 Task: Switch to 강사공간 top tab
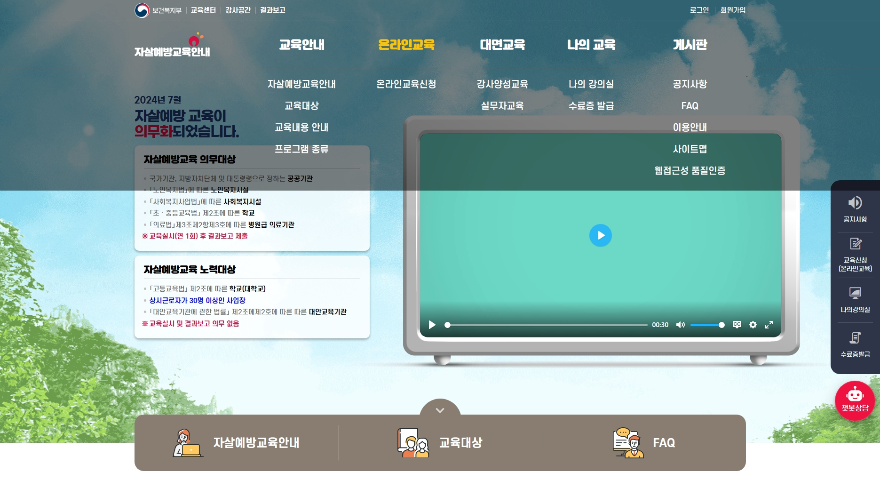(x=238, y=10)
